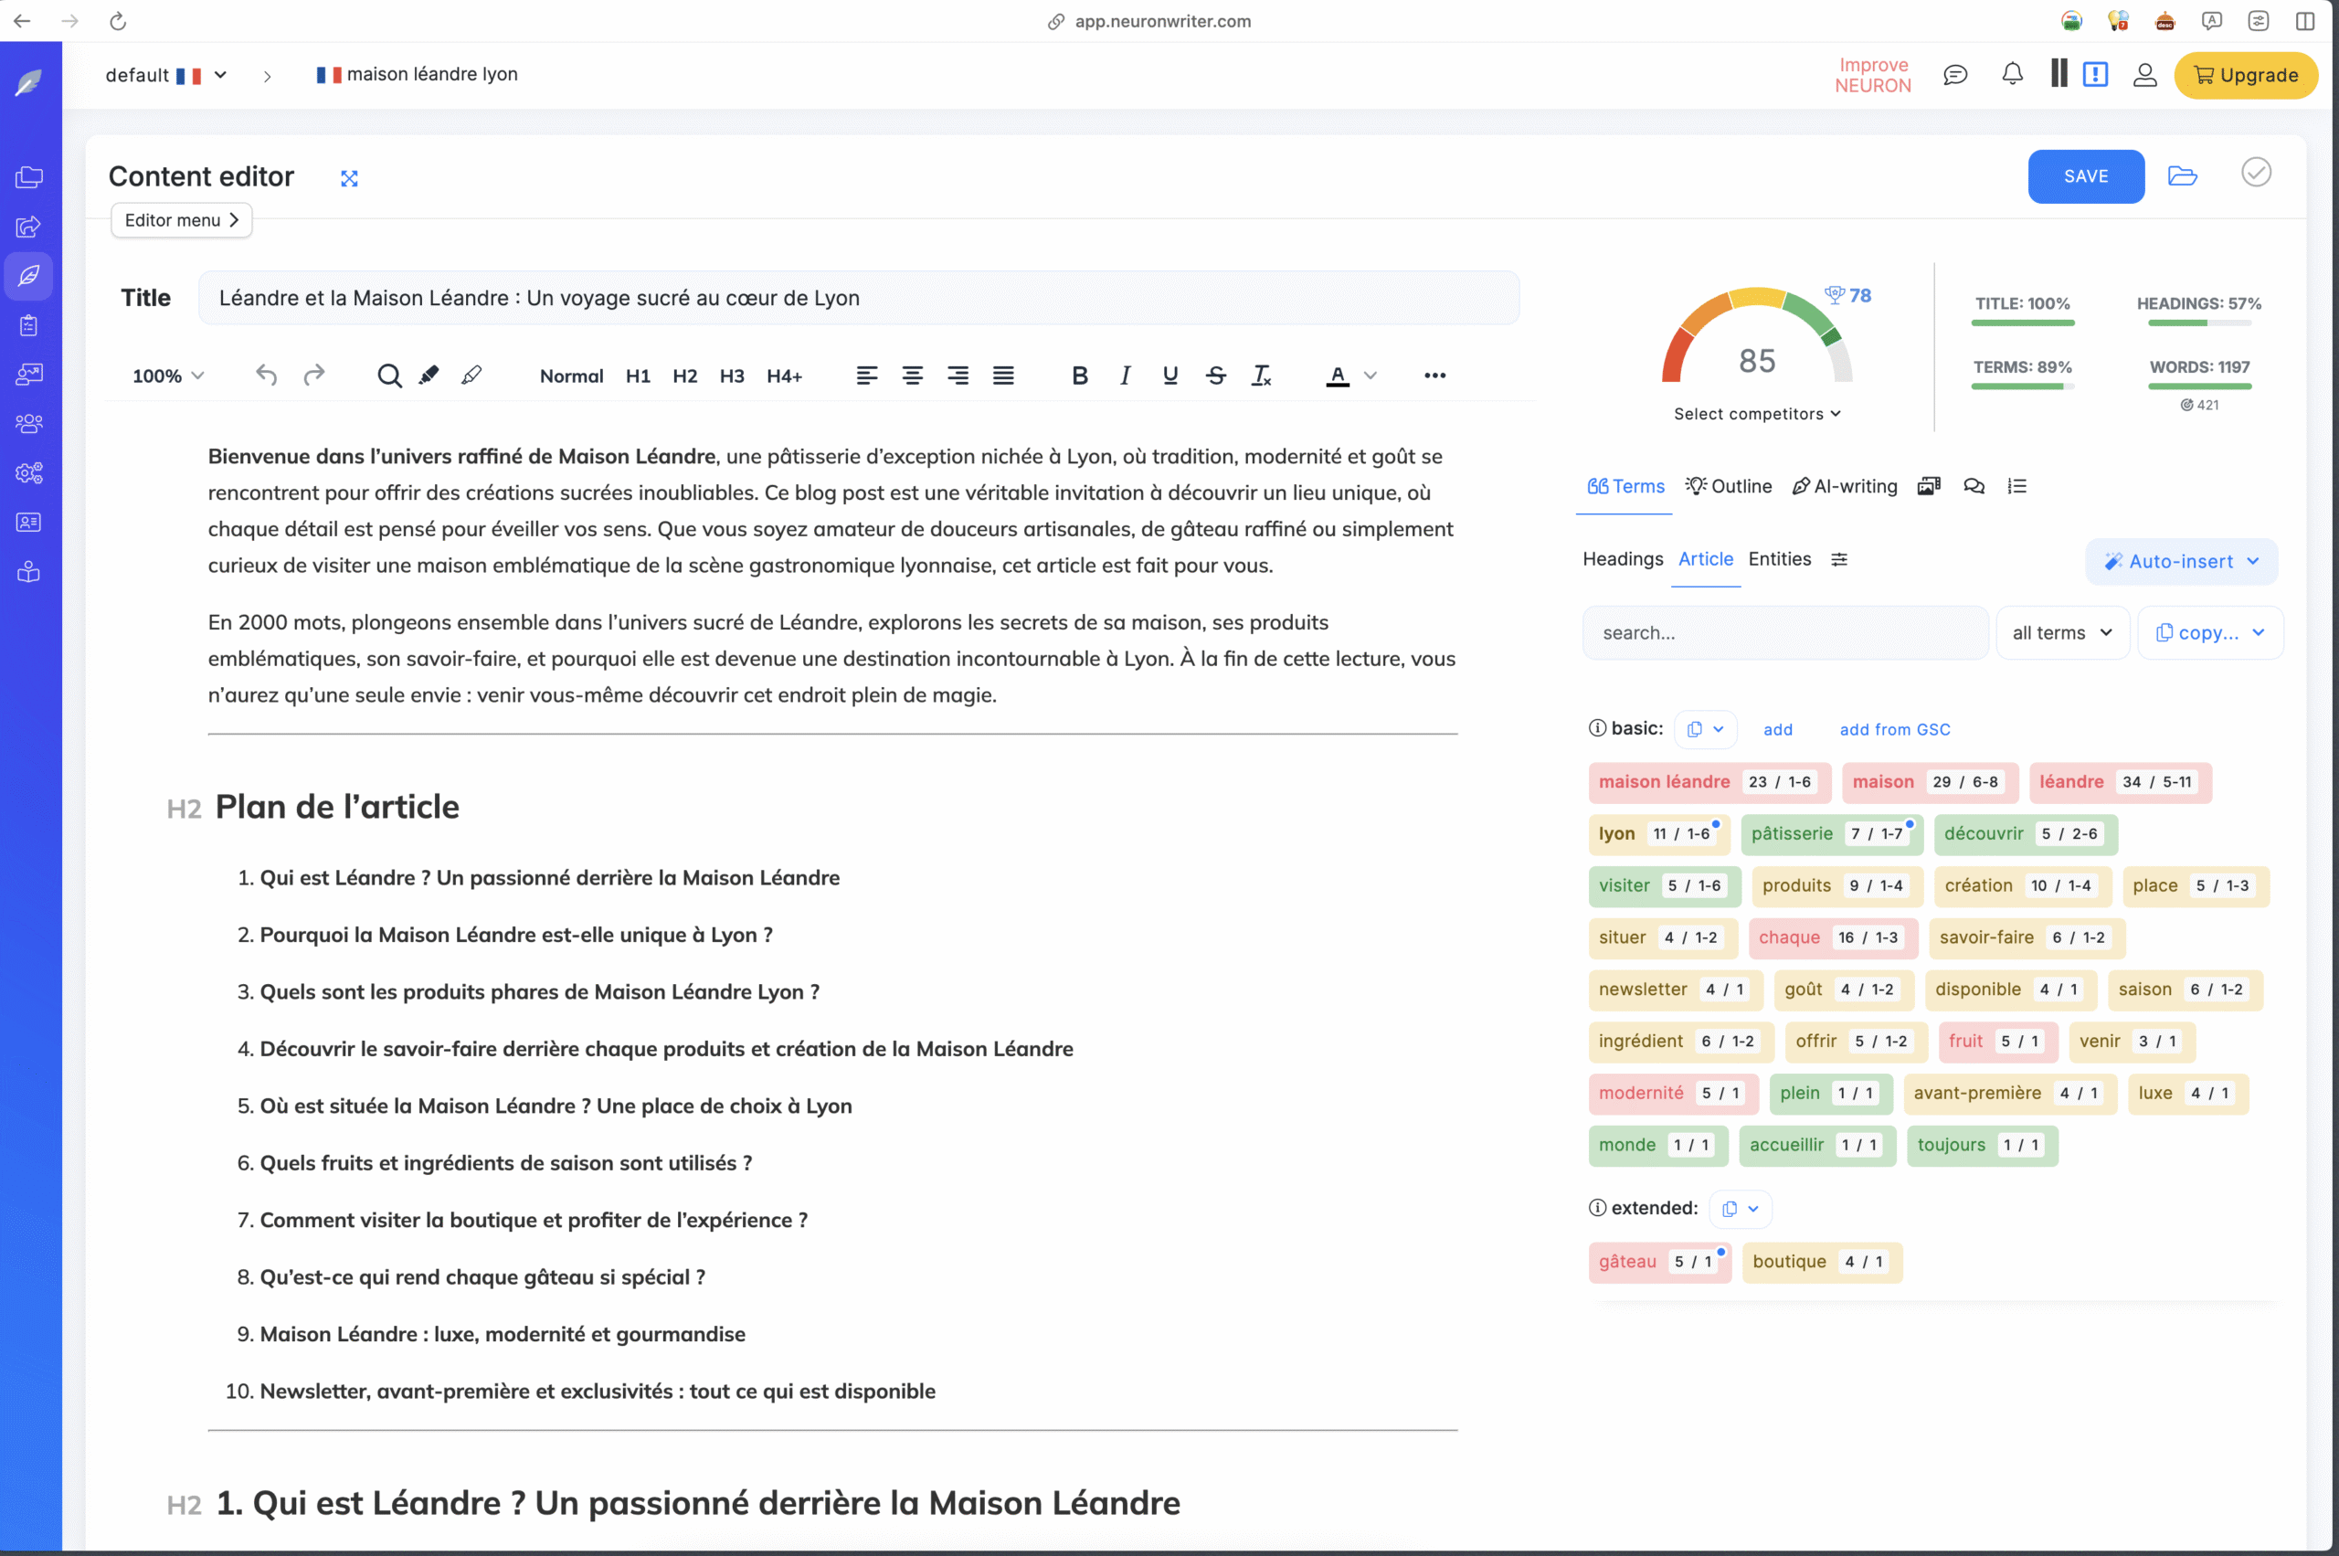Viewport: 2339px width, 1556px height.
Task: Click the terms search field
Action: pyautogui.click(x=1784, y=633)
